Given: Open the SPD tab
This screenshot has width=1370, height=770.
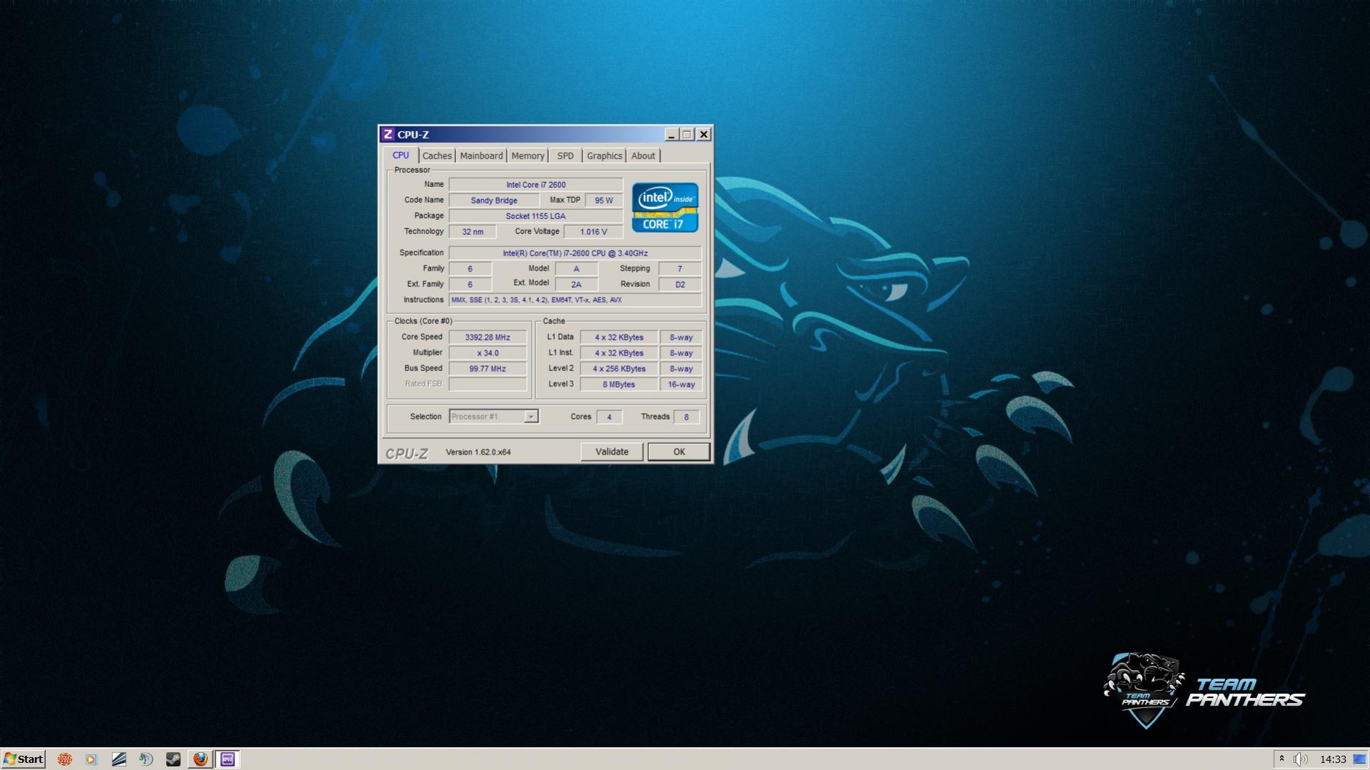Looking at the screenshot, I should point(565,156).
